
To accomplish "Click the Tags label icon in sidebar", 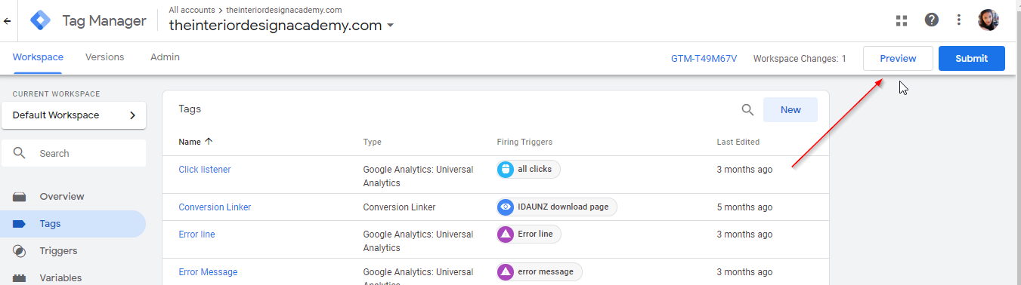I will (x=20, y=224).
